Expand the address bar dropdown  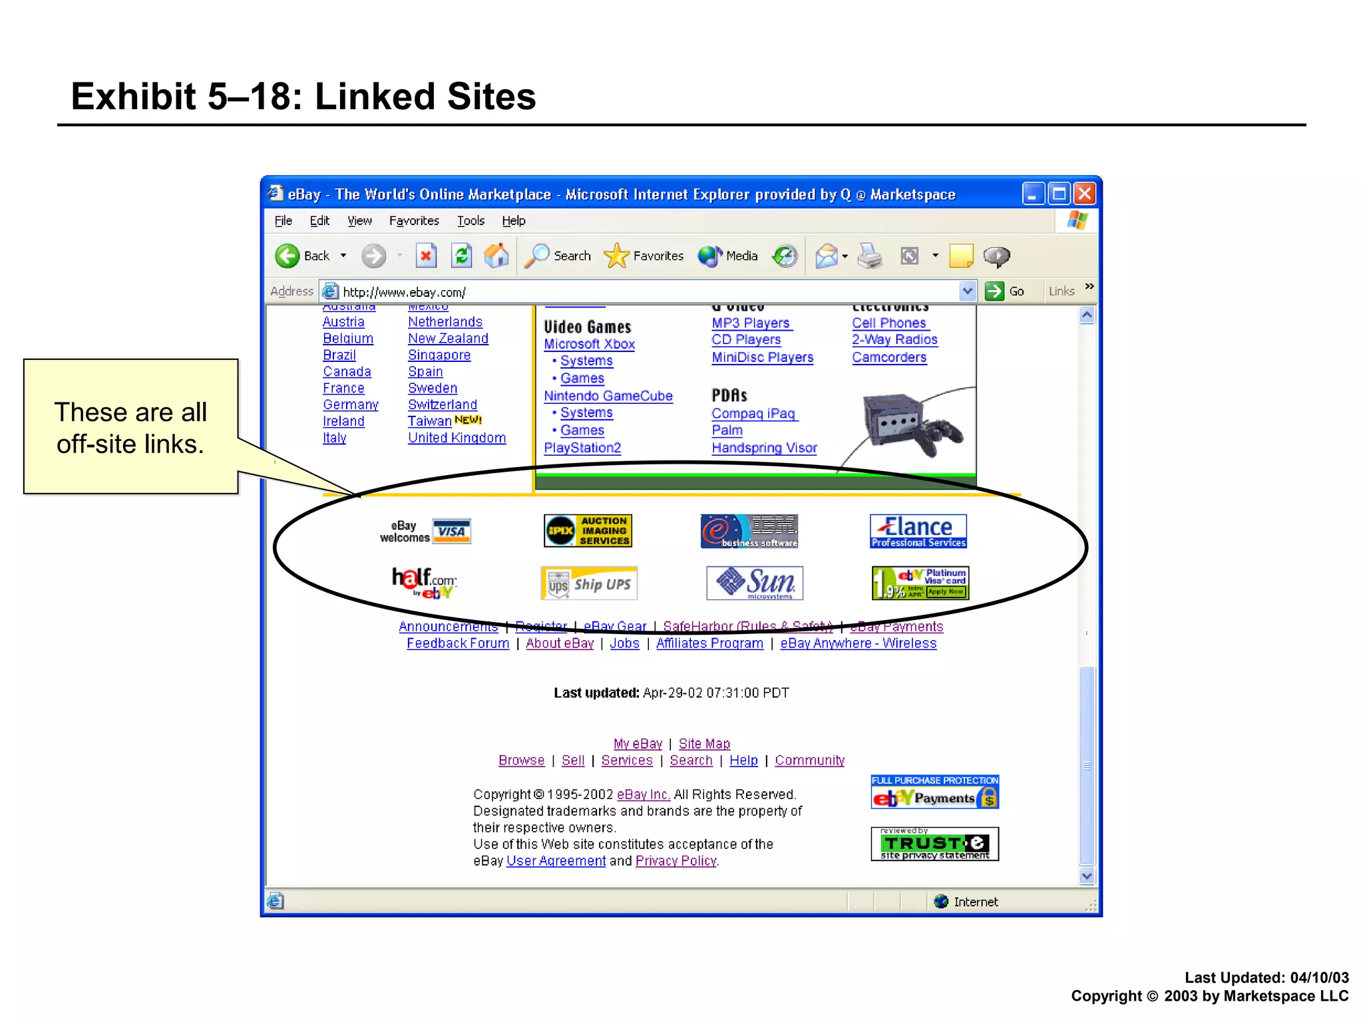[968, 291]
